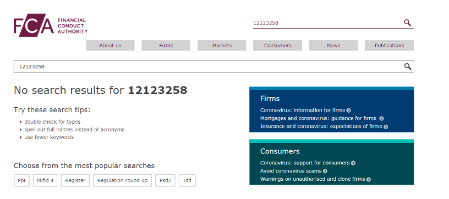Image resolution: width=449 pixels, height=199 pixels.
Task: Click the 'Try these search tips:' heading
Action: (52, 110)
